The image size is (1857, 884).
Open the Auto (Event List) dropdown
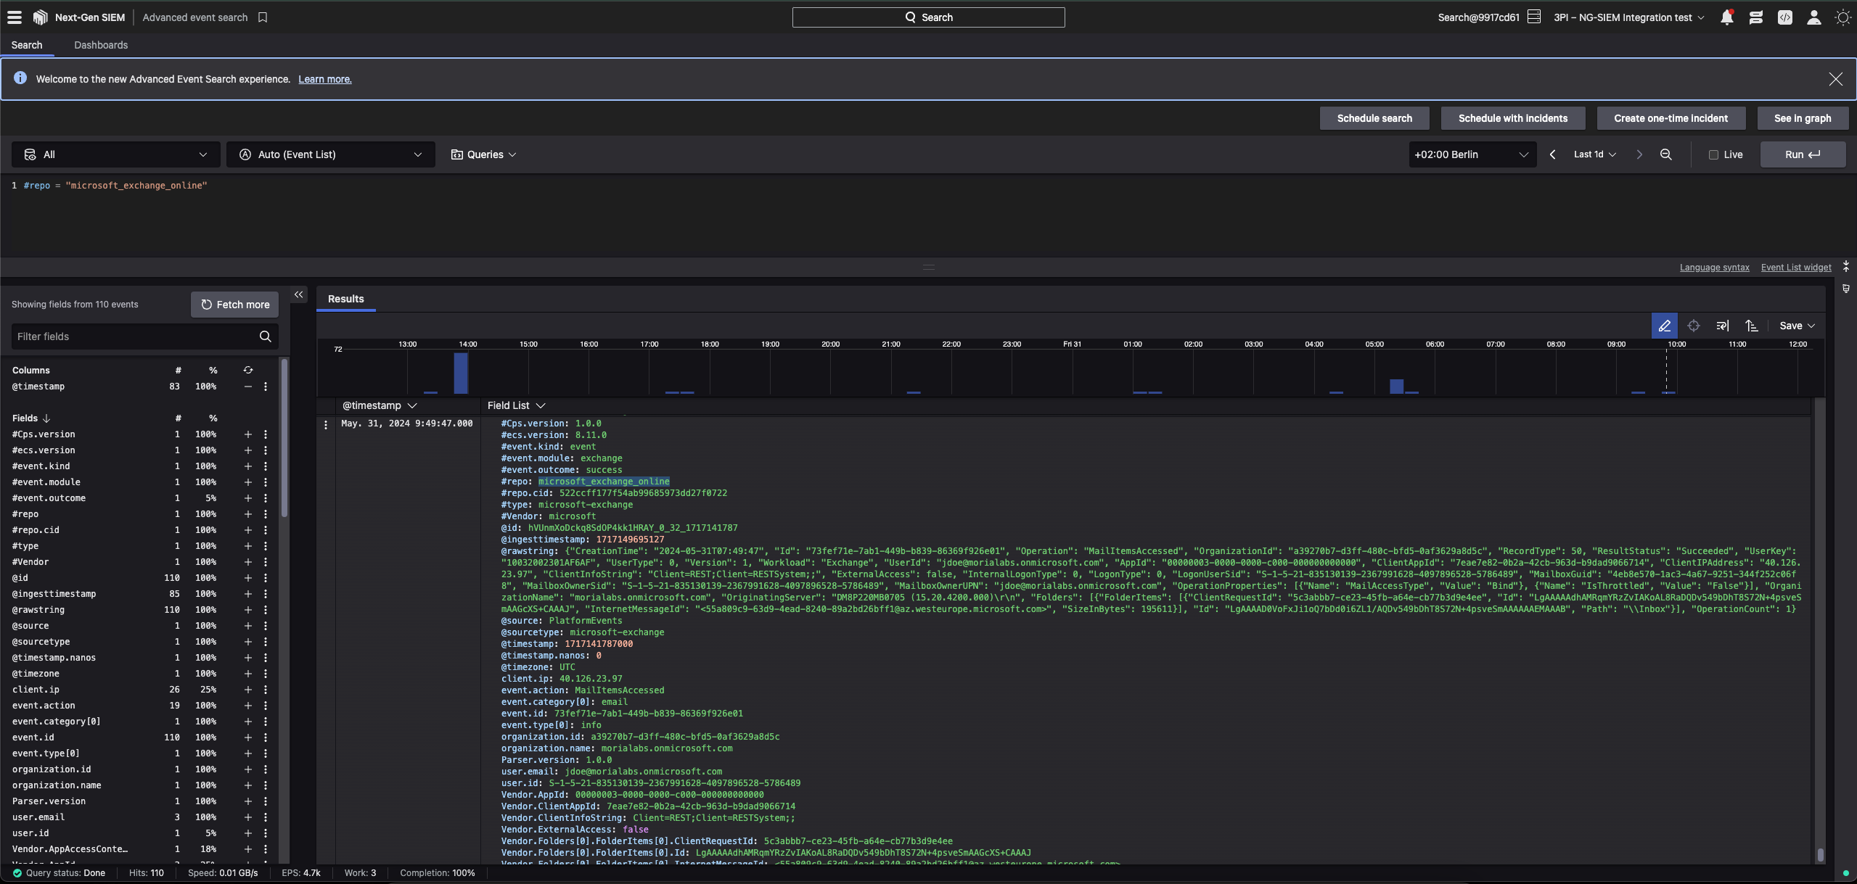click(x=330, y=154)
